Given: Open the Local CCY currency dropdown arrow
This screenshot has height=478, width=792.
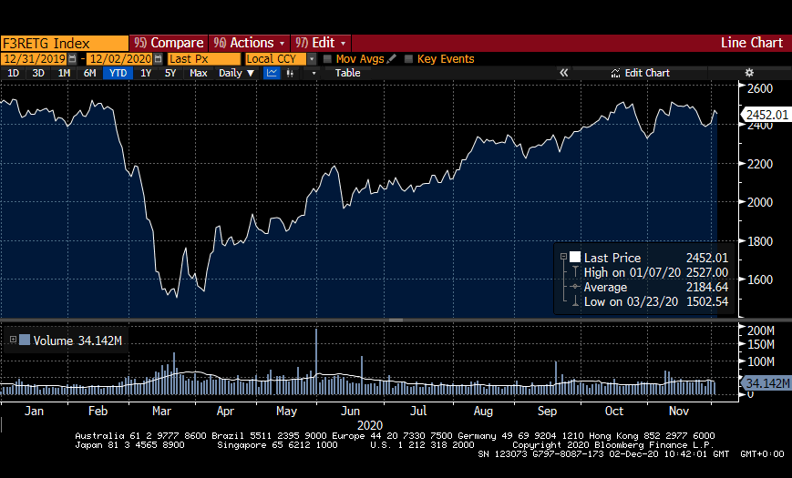Looking at the screenshot, I should [x=312, y=59].
